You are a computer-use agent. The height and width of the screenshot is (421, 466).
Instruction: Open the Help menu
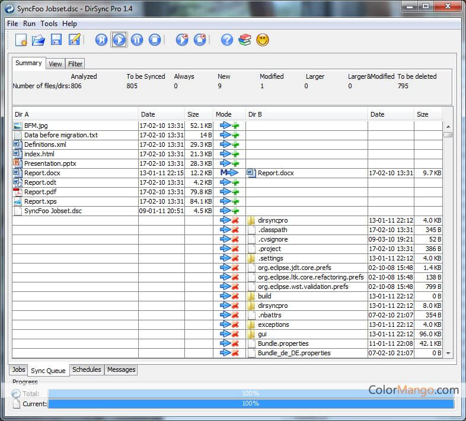point(69,24)
